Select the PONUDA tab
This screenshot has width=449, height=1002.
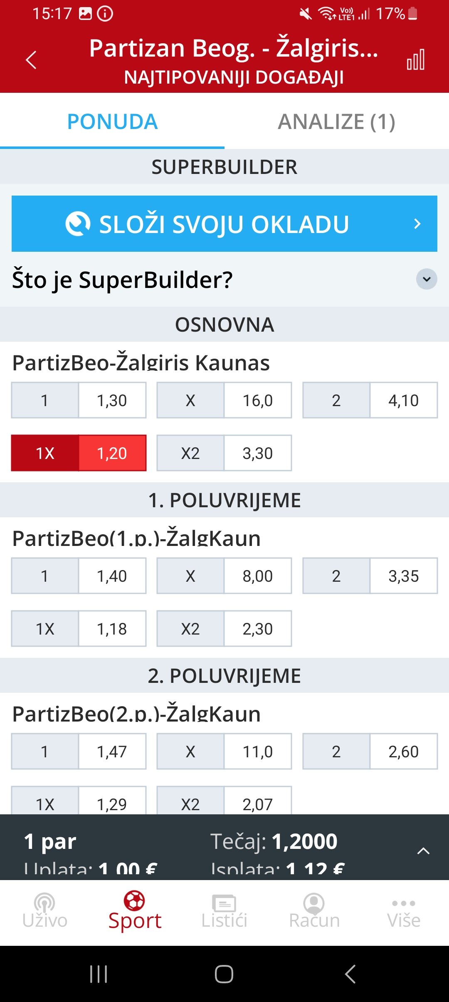(x=112, y=122)
